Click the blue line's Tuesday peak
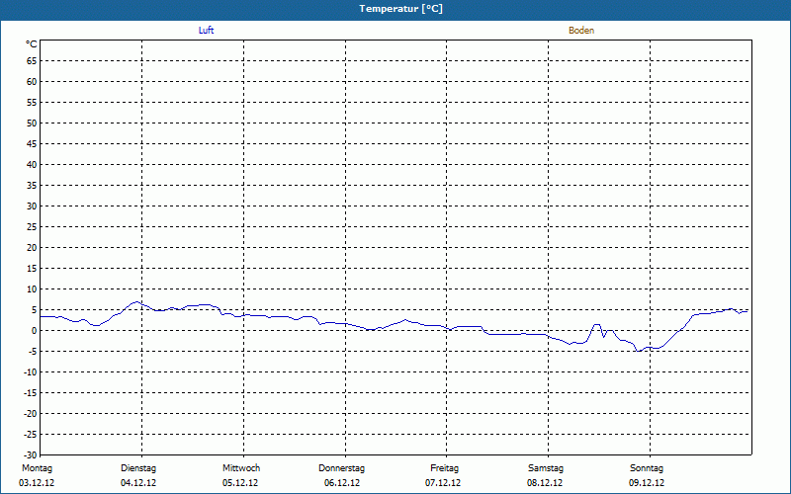The height and width of the screenshot is (494, 791). [x=135, y=302]
